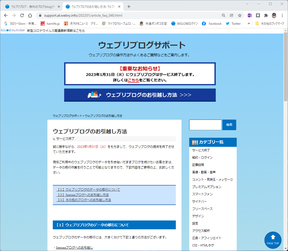Click the PAGE TOP round button
Viewport: 288px width, 251px height.
click(273, 240)
